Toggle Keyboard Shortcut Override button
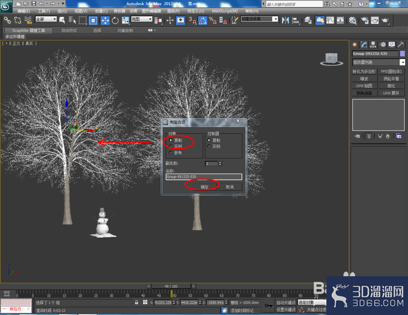 point(180,20)
